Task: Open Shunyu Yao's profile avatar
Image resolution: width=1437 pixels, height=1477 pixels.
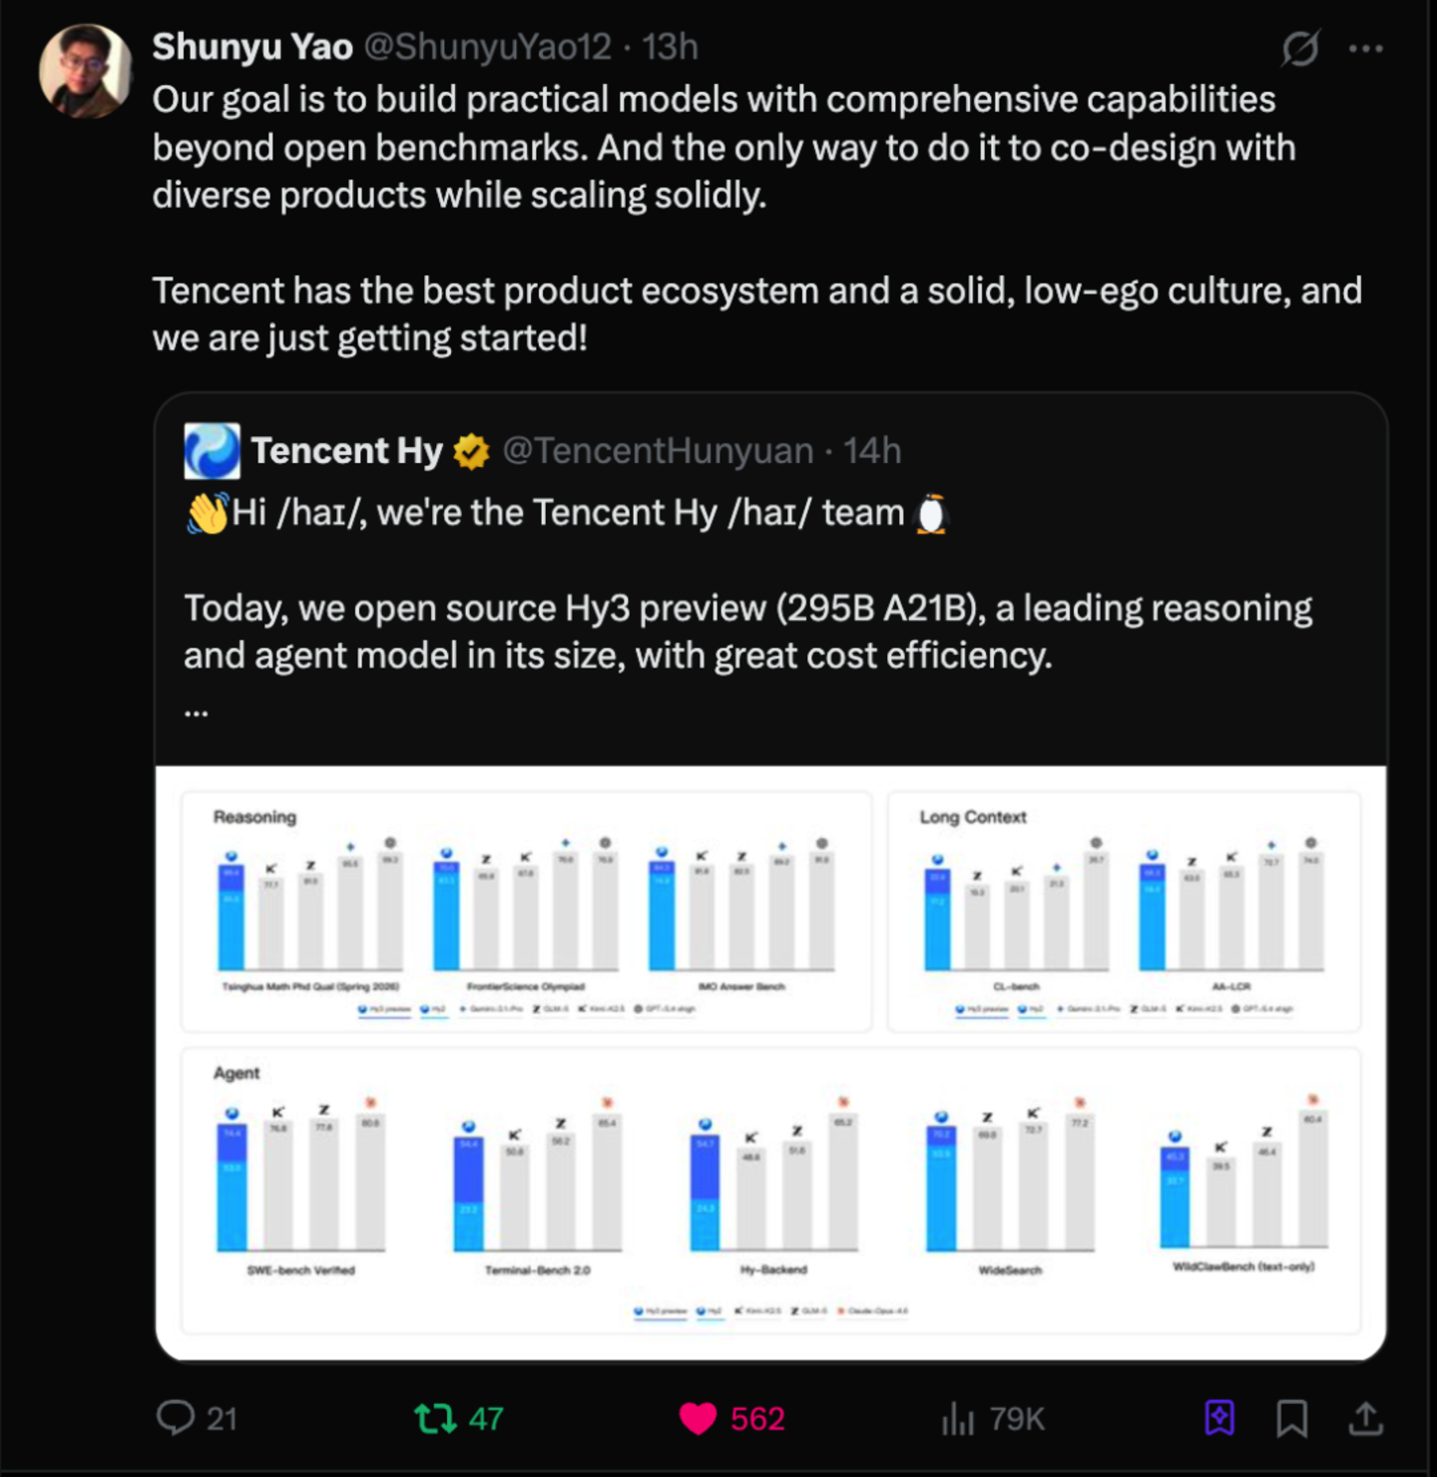Action: [x=86, y=71]
